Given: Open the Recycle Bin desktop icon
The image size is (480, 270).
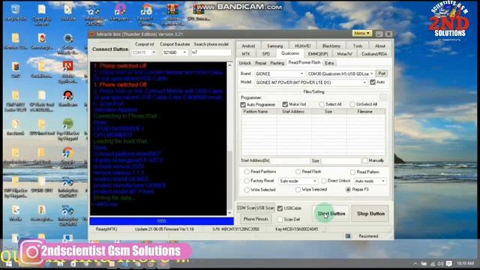Looking at the screenshot, I should coord(15,13).
